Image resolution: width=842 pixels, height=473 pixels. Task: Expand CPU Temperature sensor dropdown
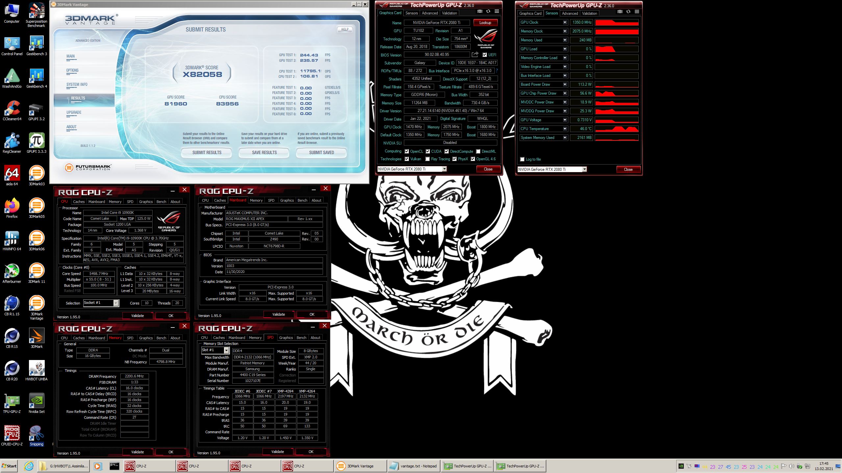point(565,129)
